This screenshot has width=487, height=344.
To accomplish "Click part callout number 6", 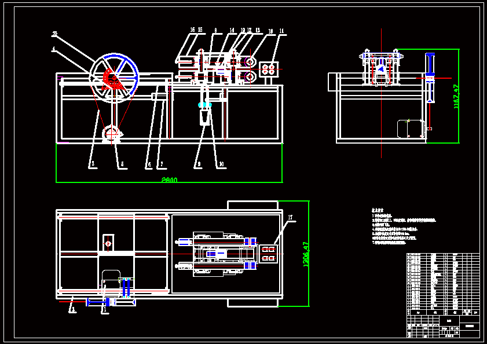I will [149, 164].
